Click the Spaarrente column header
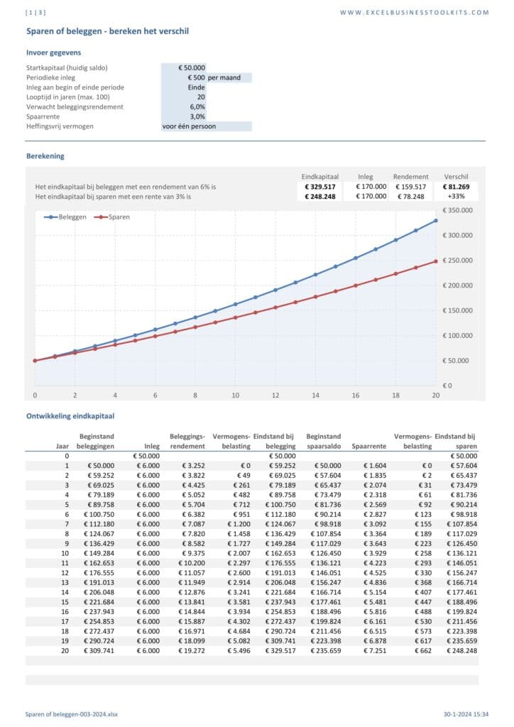Viewport: 514px width, 727px height. (x=369, y=446)
